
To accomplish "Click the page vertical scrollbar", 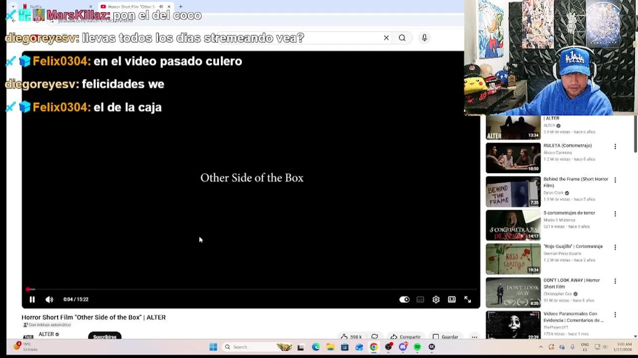I will [x=635, y=134].
